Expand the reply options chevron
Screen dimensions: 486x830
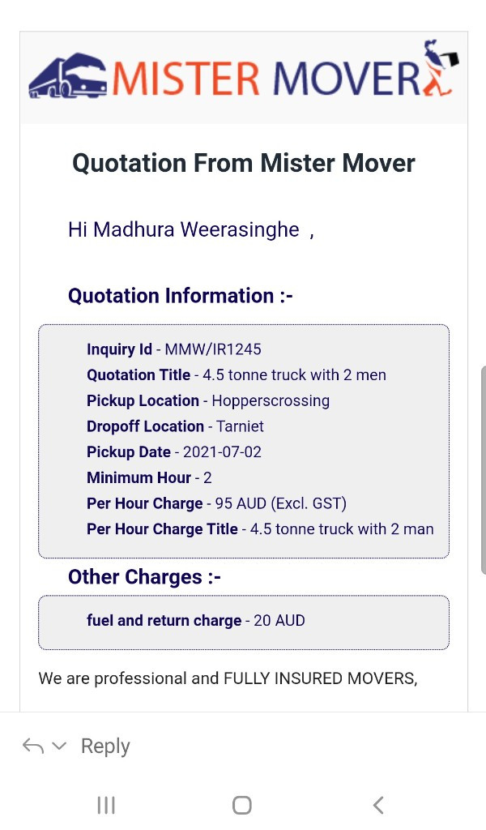click(59, 746)
